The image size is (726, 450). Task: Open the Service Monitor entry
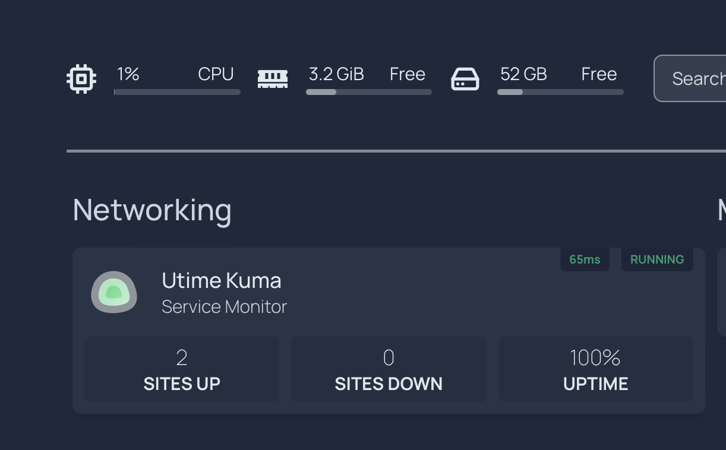(x=224, y=306)
